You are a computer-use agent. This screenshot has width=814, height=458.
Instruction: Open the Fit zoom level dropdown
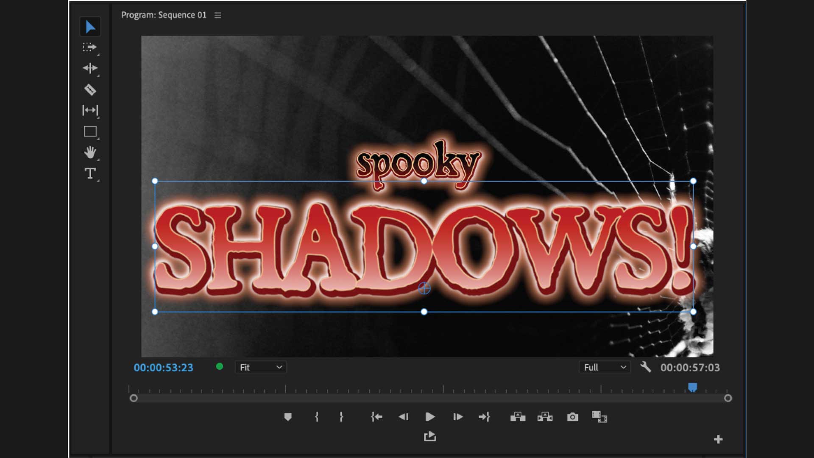tap(260, 367)
